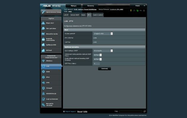The height and width of the screenshot is (118, 187).
Task: Open the IPv6 menu item
Action: click(51, 77)
